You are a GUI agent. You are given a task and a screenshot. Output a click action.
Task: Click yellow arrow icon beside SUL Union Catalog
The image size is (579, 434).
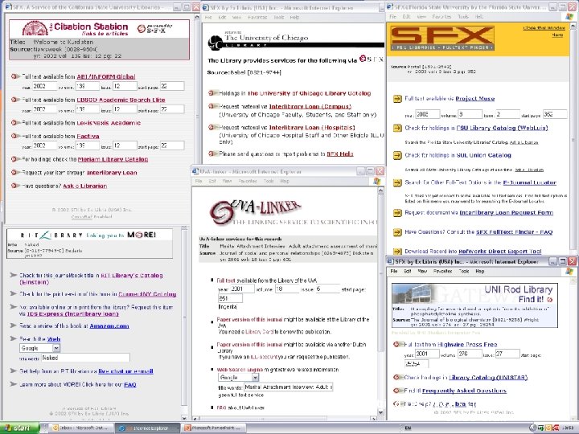coord(397,155)
